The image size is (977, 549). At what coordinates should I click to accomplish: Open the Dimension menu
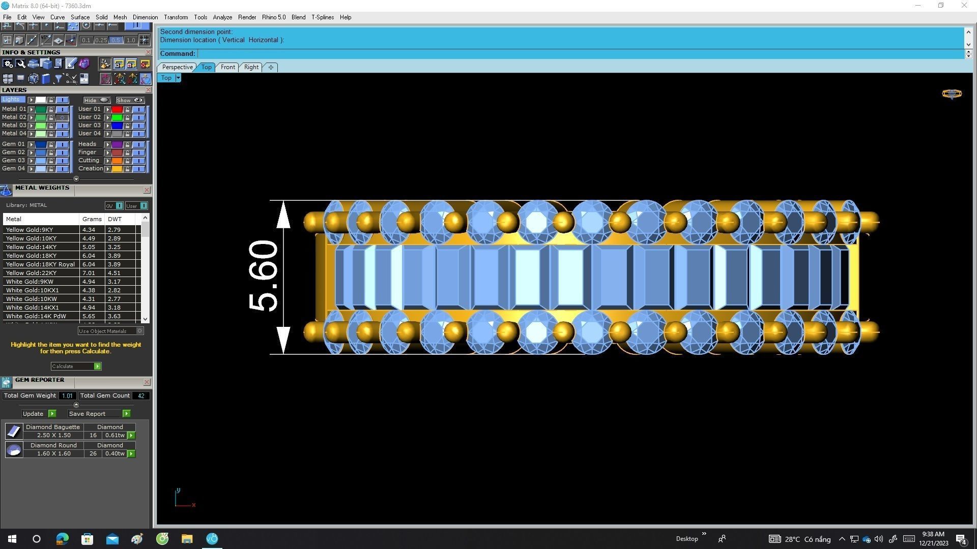pyautogui.click(x=145, y=17)
